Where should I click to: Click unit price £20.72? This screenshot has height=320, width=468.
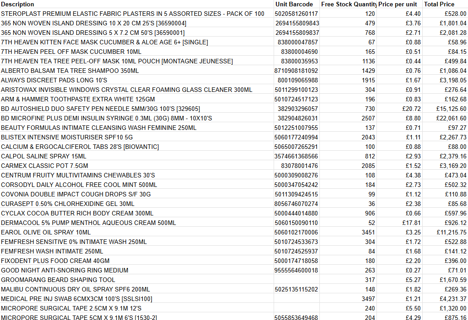tap(411, 109)
